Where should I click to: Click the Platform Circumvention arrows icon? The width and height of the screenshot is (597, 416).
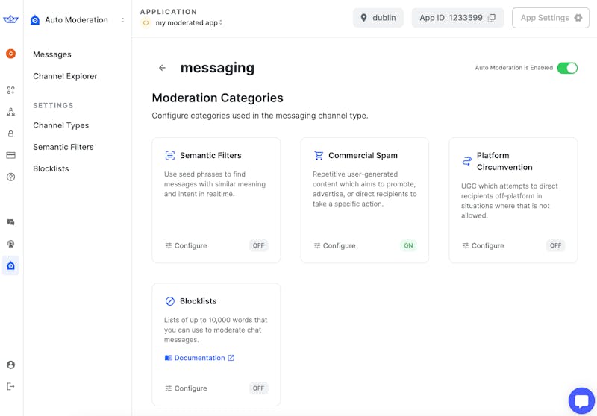(x=467, y=161)
